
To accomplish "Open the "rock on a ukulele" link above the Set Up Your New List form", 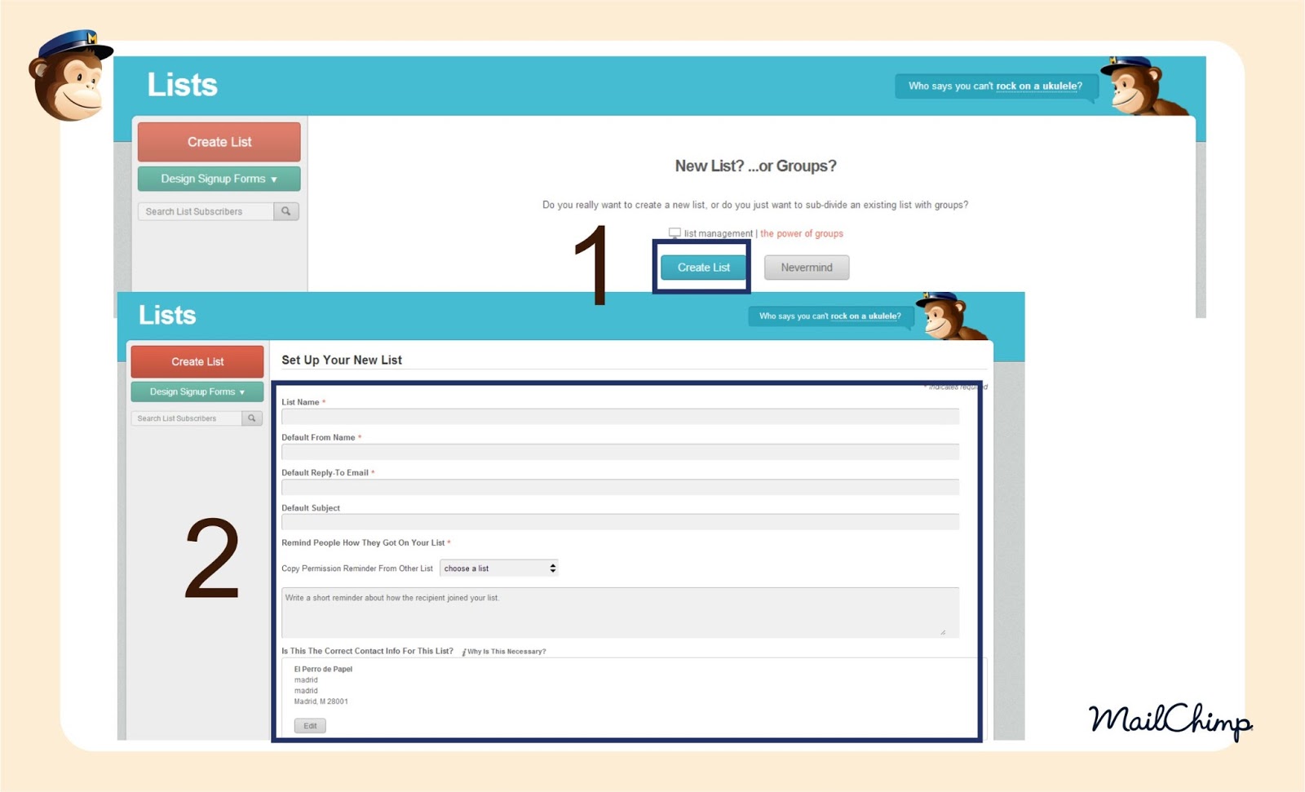I will (865, 316).
